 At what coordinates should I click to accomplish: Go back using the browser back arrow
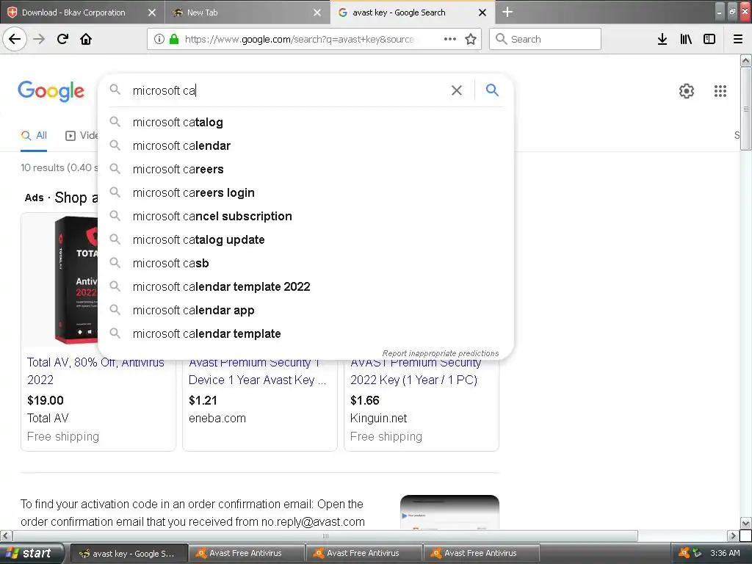click(15, 39)
